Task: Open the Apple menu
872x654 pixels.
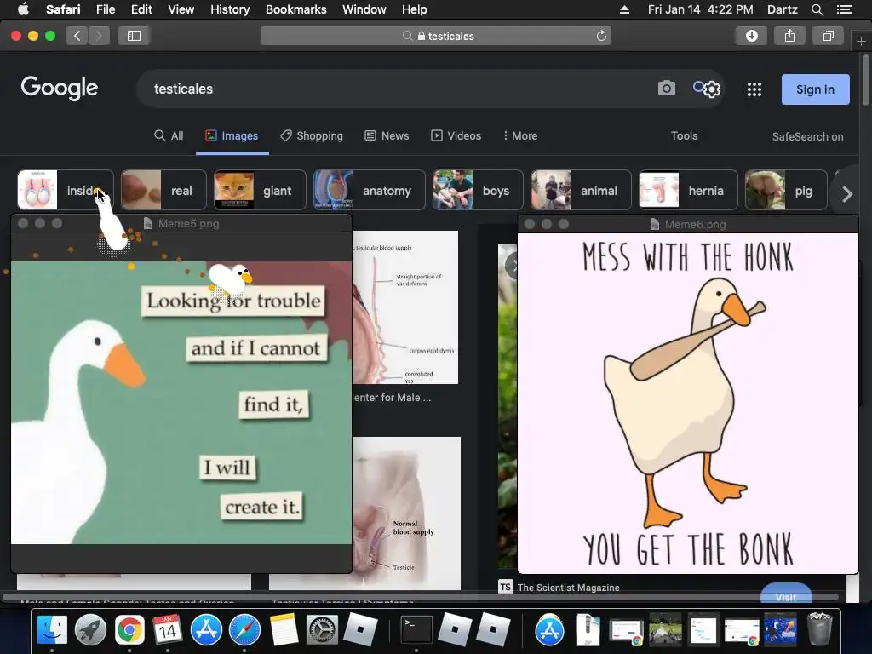Action: click(x=23, y=9)
